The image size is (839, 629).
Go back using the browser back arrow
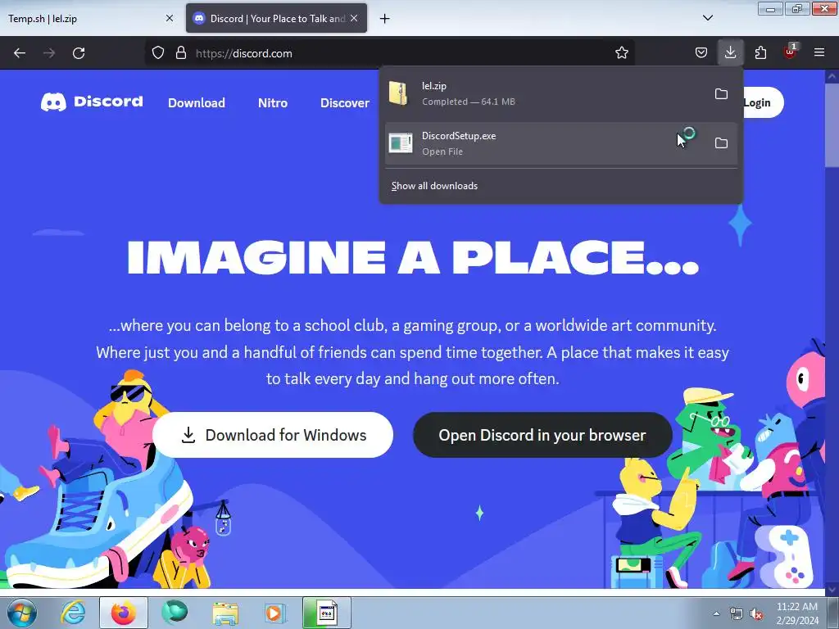coord(20,53)
